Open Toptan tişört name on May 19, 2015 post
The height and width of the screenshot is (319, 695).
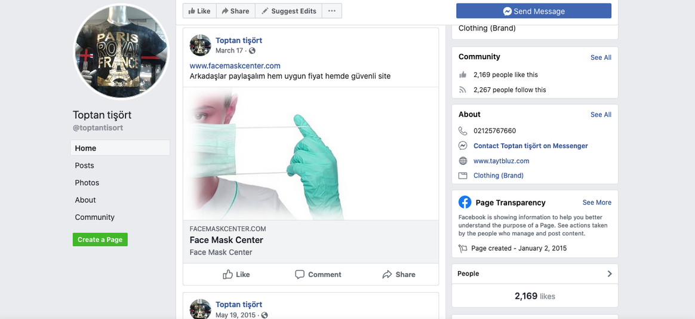(239, 304)
